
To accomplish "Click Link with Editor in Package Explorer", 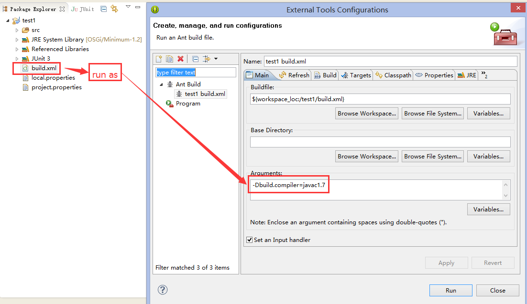I will pyautogui.click(x=114, y=9).
